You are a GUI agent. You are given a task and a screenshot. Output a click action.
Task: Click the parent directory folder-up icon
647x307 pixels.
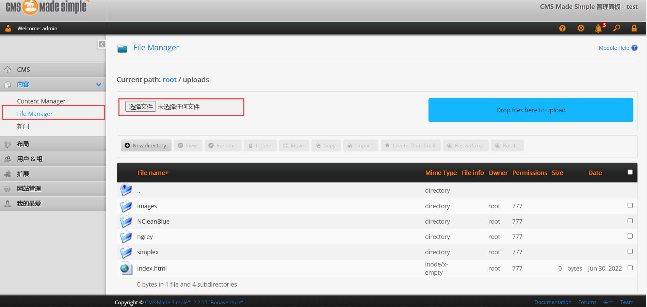coord(126,190)
